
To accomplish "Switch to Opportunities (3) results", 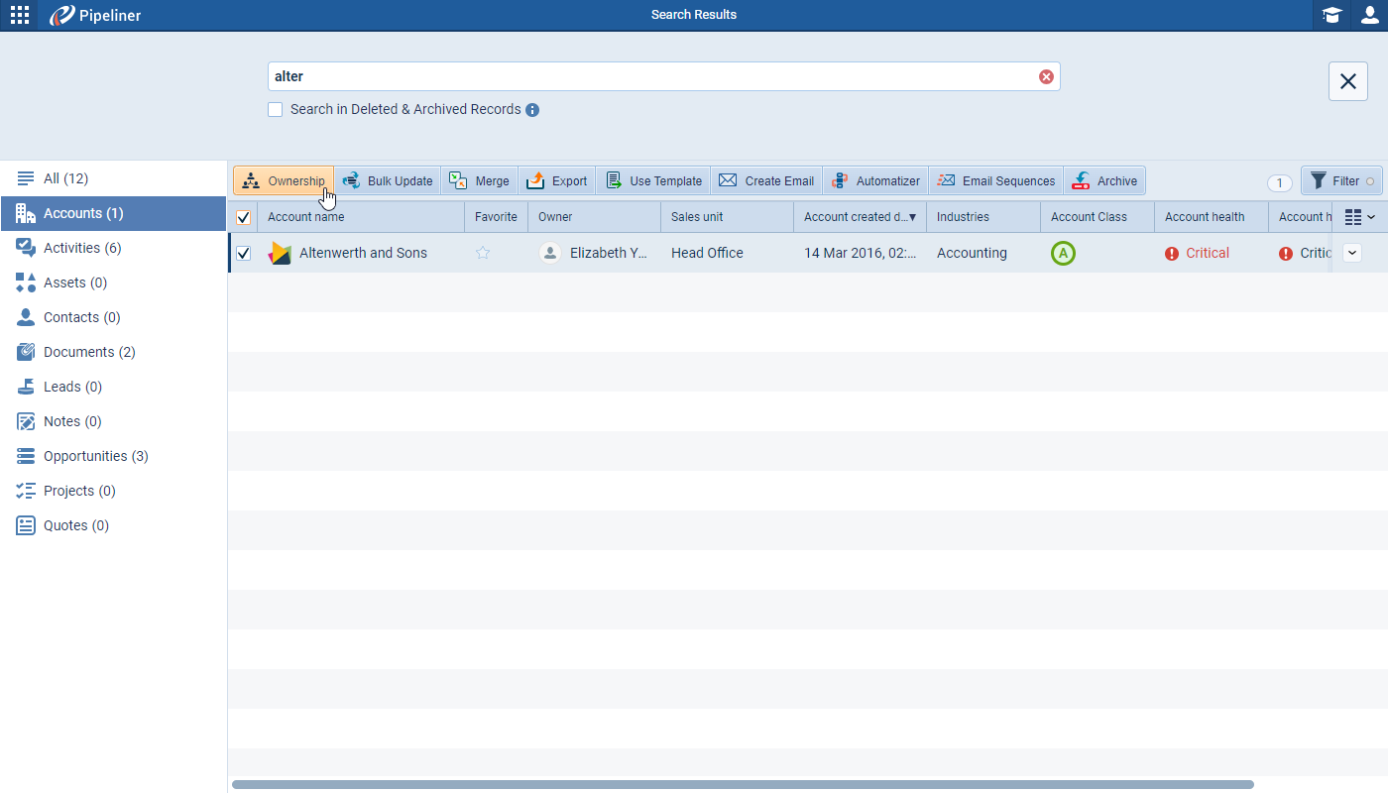I will [x=95, y=456].
